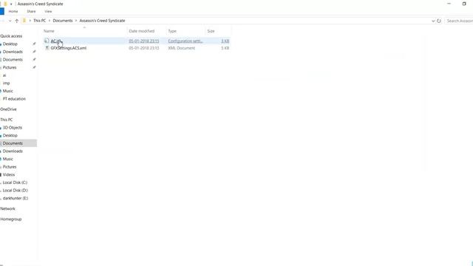The width and height of the screenshot is (473, 266).
Task: Open Network in the navigation pane
Action: (7, 208)
